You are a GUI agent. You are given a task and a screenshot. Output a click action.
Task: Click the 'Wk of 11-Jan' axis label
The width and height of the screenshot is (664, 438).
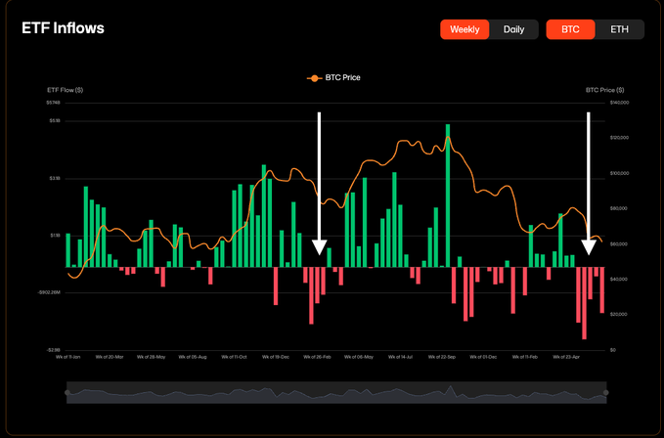click(x=67, y=357)
